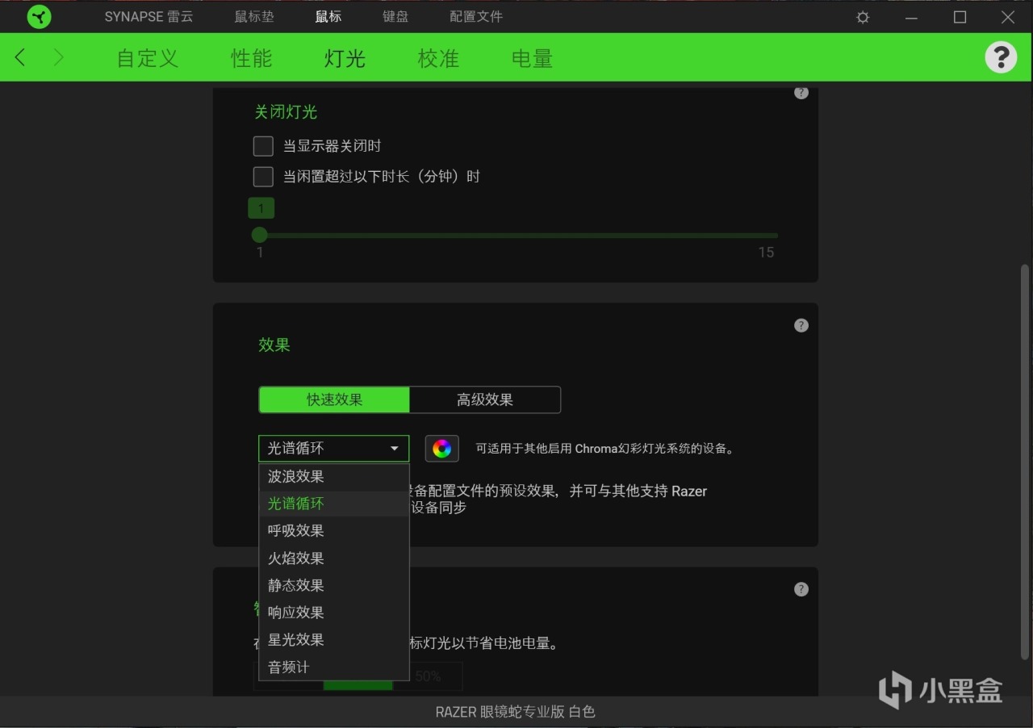Image resolution: width=1033 pixels, height=728 pixels.
Task: Click the RAZER 眼镜蛇专业版 白色 device label
Action: point(516,712)
